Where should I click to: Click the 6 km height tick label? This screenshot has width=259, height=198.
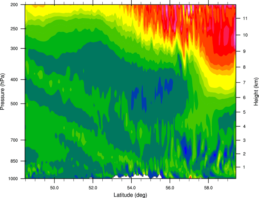(x=244, y=97)
